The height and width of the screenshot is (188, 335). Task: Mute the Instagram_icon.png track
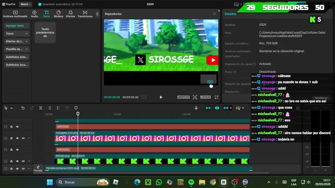point(23,138)
